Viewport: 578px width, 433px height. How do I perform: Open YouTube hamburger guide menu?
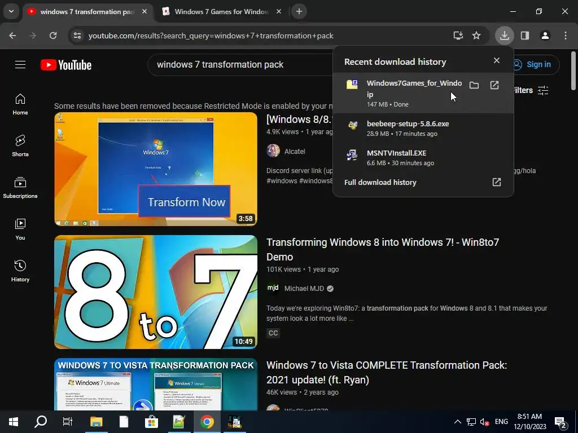(x=20, y=64)
